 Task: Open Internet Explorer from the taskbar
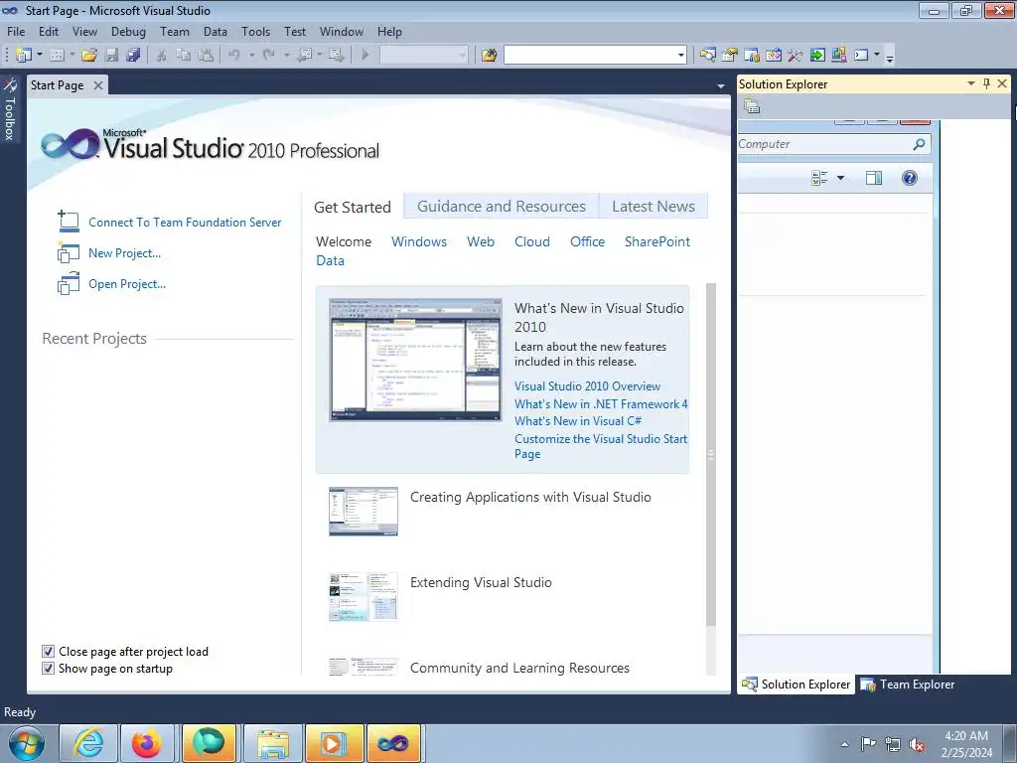(88, 743)
